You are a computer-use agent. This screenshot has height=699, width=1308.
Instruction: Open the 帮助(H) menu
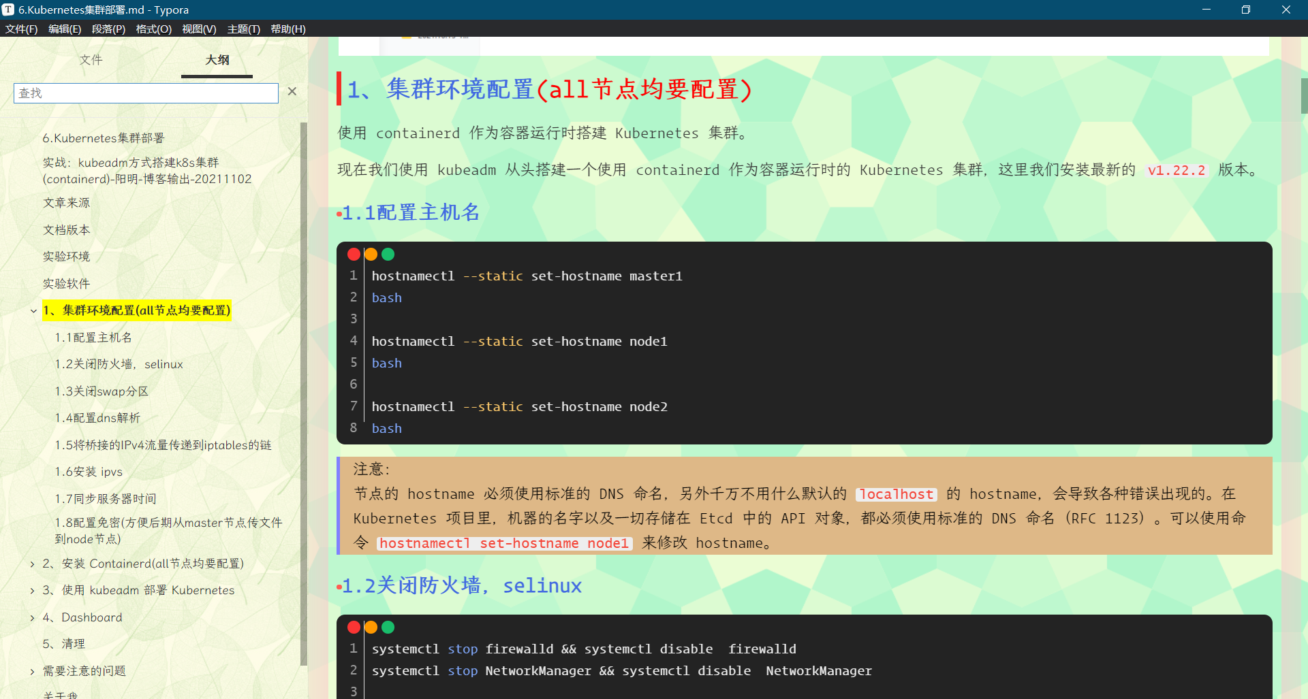click(288, 29)
